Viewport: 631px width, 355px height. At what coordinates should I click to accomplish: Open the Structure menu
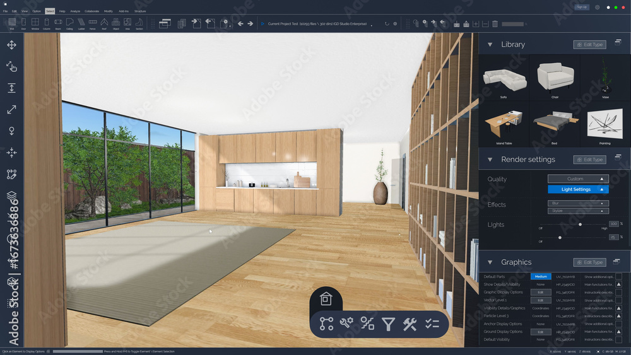pos(140,11)
